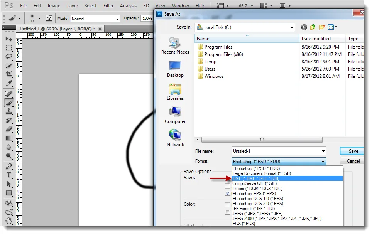Select the Blur tool
The width and height of the screenshot is (372, 234).
pos(9,147)
